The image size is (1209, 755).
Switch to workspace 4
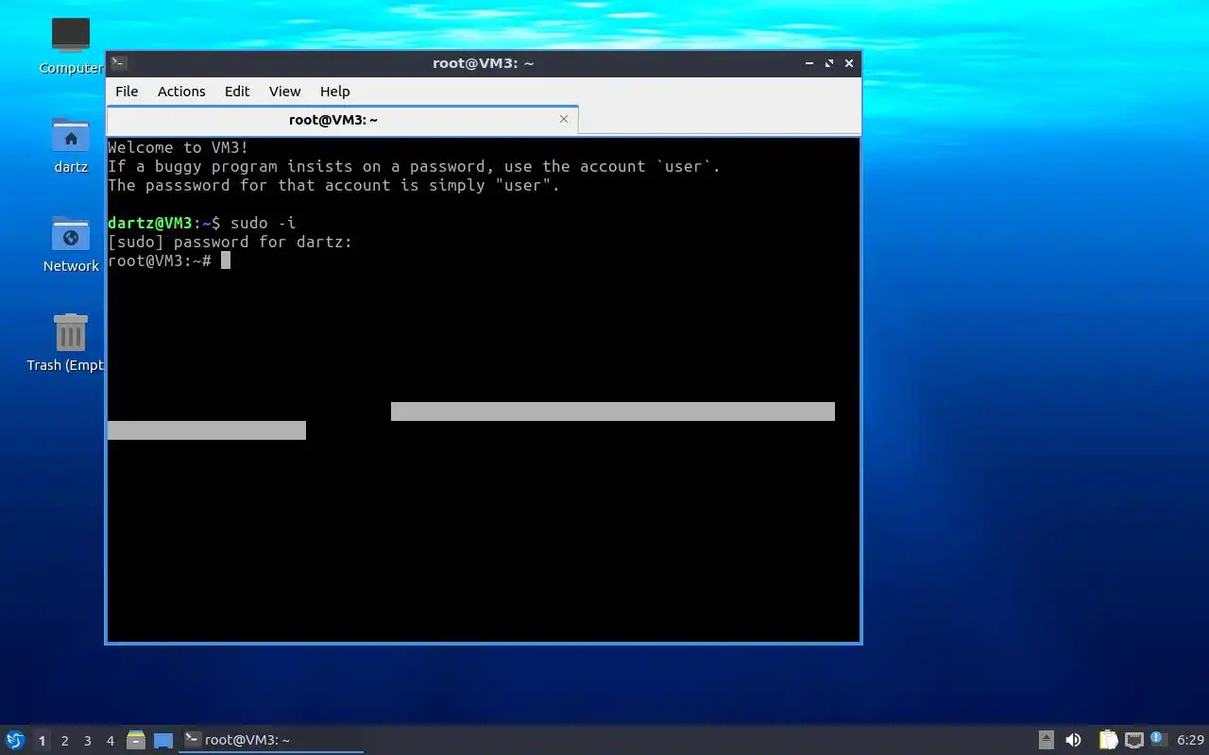tap(110, 741)
